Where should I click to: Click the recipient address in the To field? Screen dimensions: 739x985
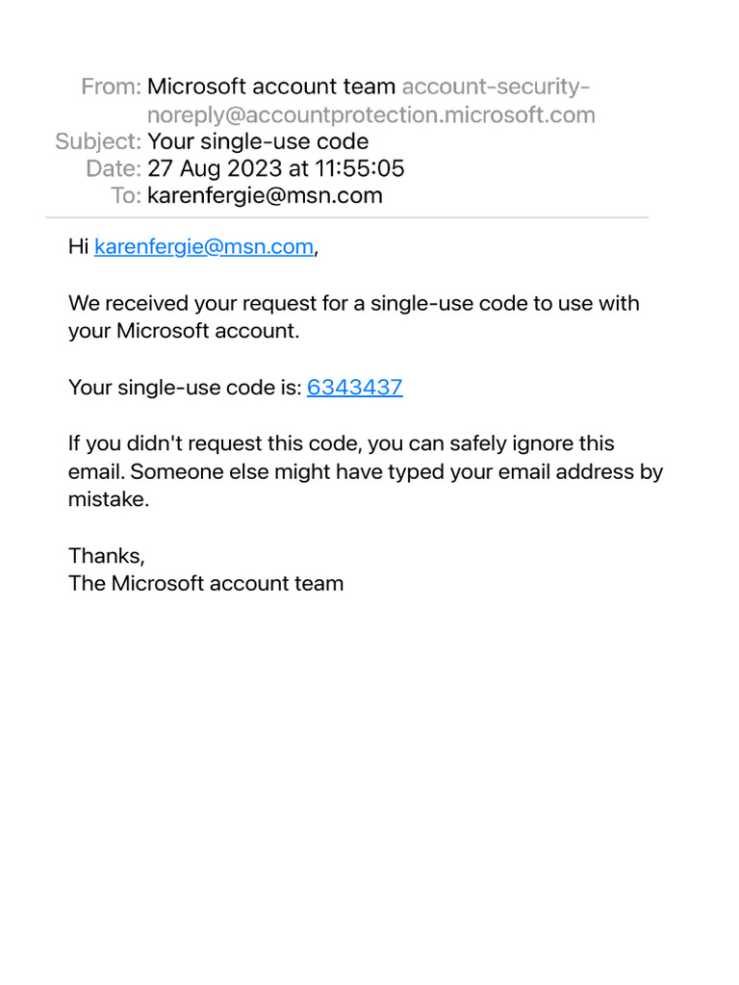pyautogui.click(x=265, y=196)
